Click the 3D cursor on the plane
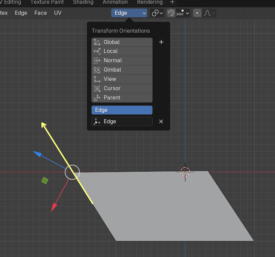Screen dimensions: 275x257 [x=185, y=172]
